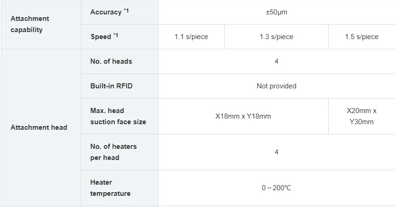Click the 0 ~ 200℃ temperature value
This screenshot has width=395, height=207.
click(276, 188)
